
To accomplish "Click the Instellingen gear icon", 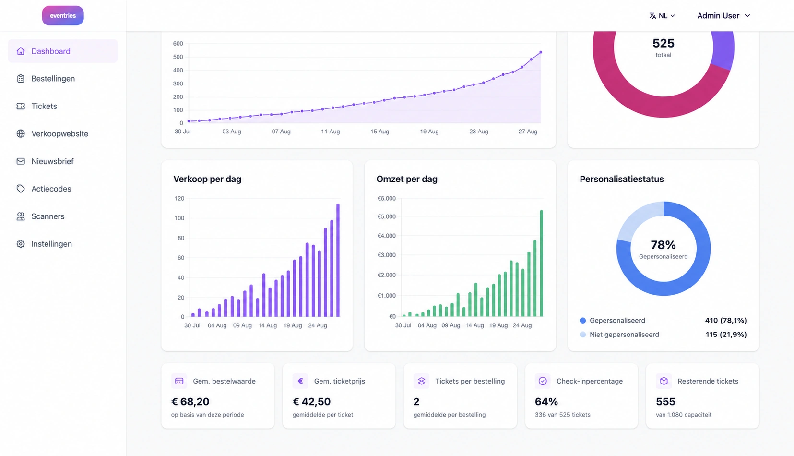I will 21,244.
